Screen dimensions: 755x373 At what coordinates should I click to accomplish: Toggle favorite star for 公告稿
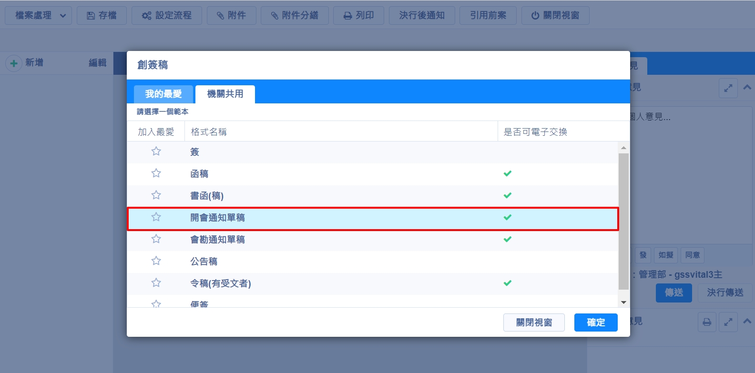(x=156, y=261)
